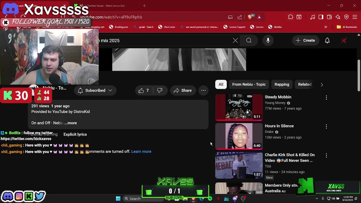Open the Clock error bookmark
The width and height of the screenshot is (361, 203).
[167, 27]
